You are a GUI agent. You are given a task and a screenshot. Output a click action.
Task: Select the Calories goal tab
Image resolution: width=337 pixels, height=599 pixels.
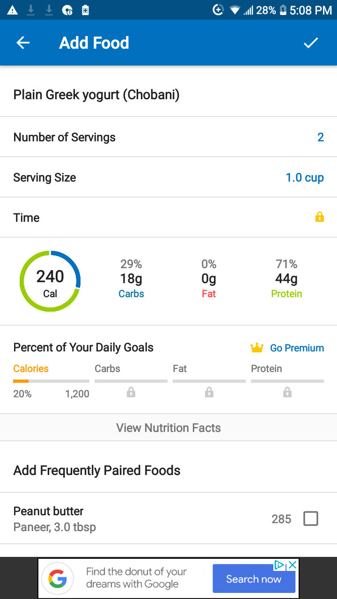click(x=31, y=368)
